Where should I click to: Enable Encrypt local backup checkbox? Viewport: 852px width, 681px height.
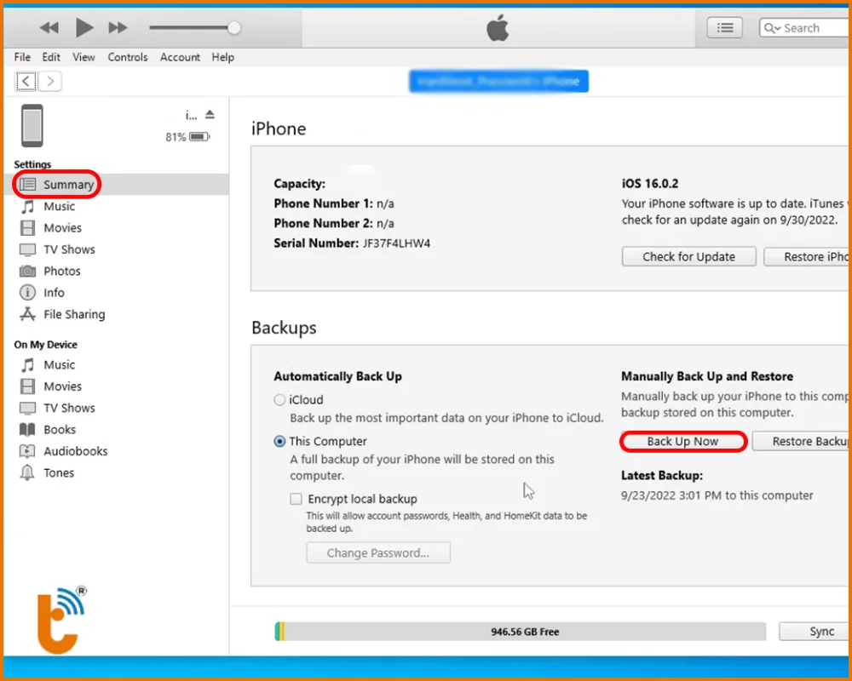pyautogui.click(x=296, y=499)
